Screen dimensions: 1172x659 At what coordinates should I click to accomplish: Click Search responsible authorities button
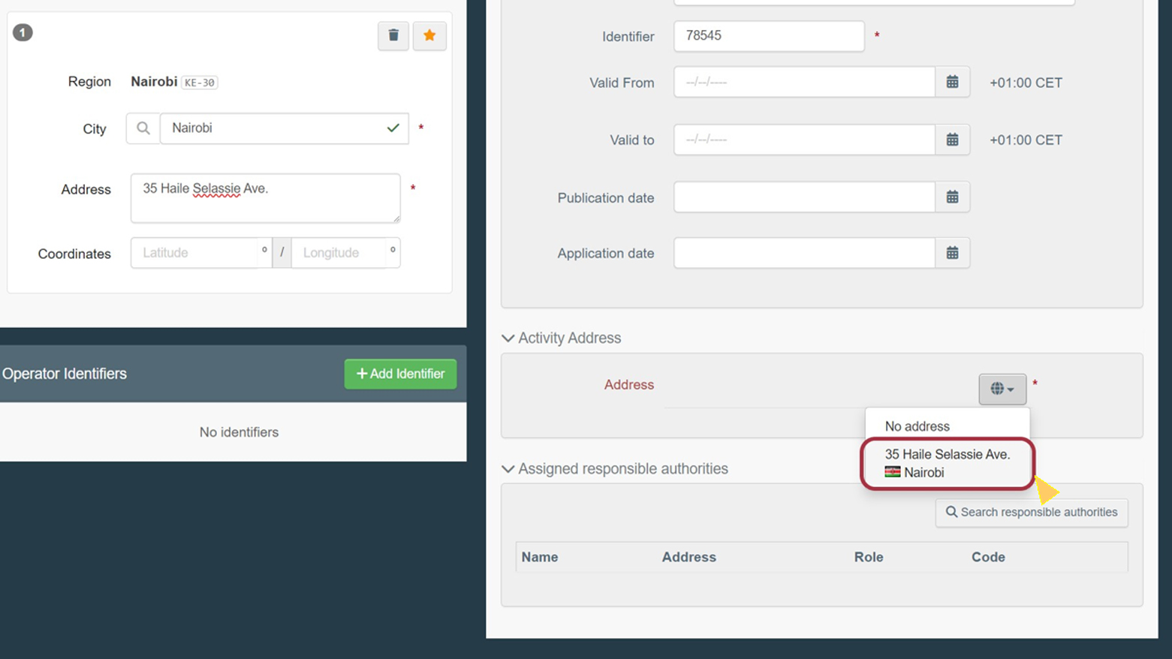1032,512
